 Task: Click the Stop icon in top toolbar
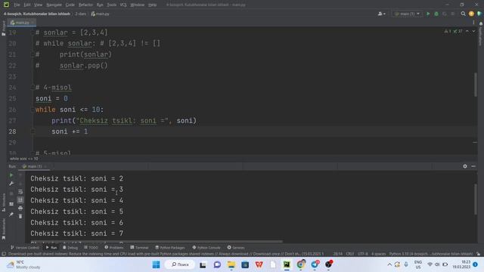pyautogui.click(x=453, y=14)
